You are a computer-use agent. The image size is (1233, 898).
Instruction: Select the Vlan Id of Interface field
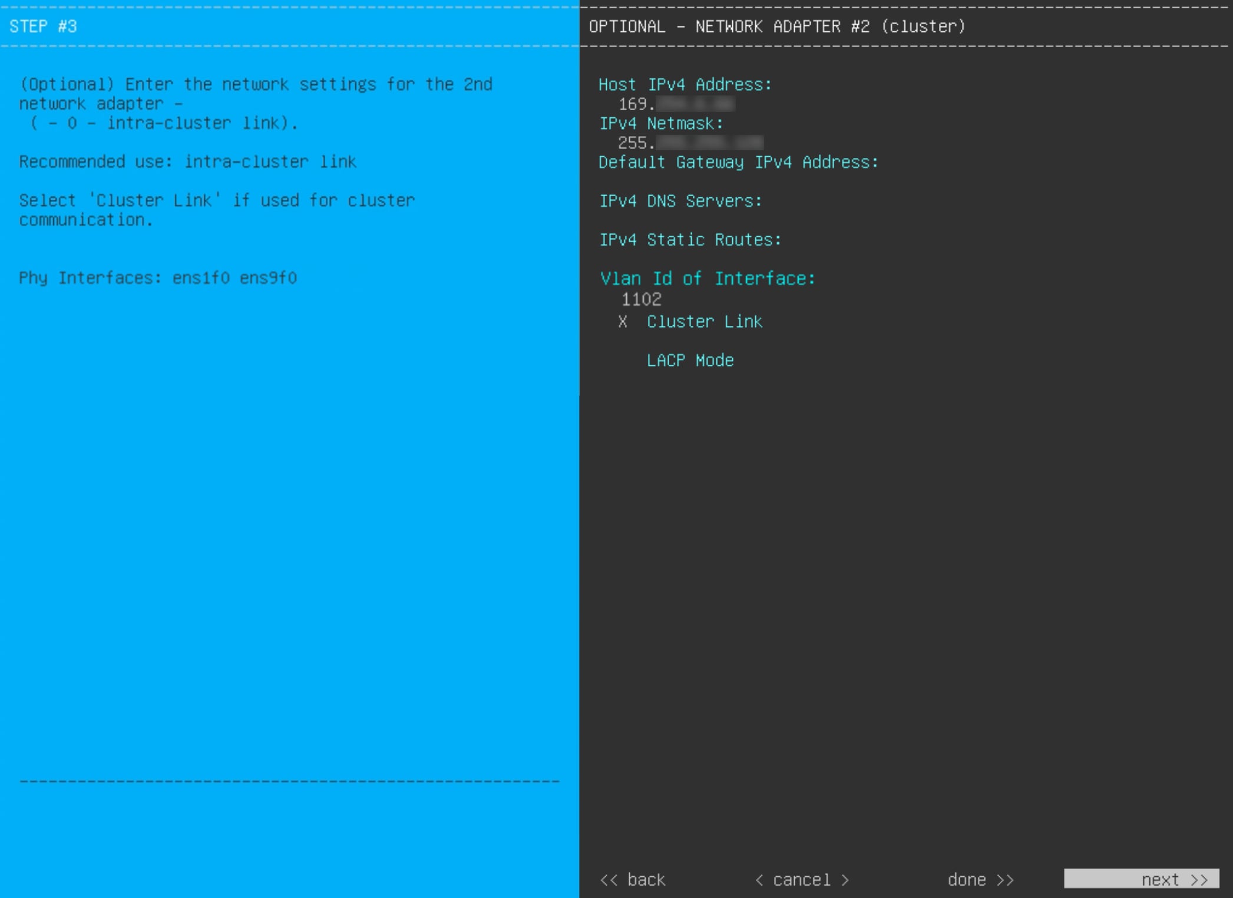pos(706,278)
